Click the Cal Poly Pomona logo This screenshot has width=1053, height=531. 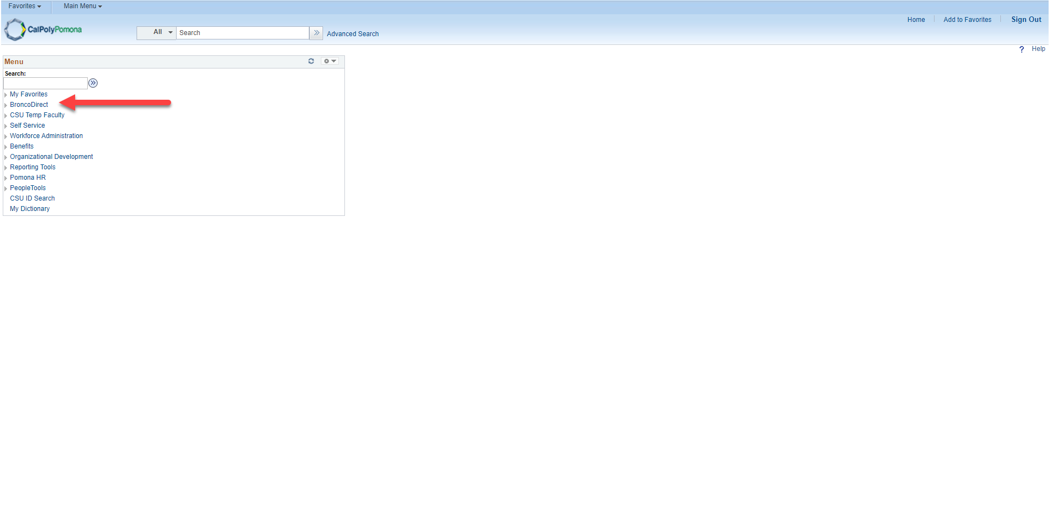42,29
